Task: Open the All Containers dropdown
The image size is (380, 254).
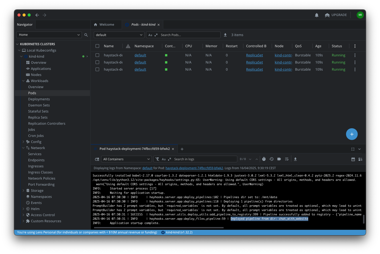Action: [x=126, y=159]
